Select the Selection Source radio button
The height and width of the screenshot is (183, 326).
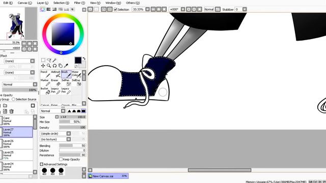tap(14, 100)
